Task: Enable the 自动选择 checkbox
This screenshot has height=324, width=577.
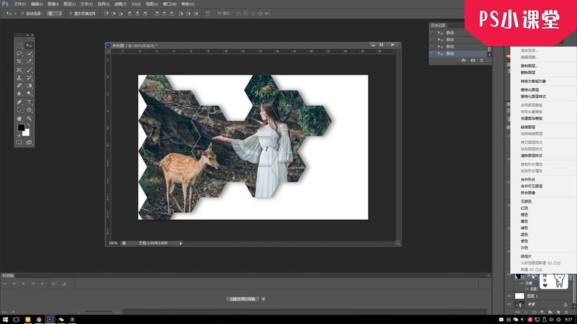Action: (x=21, y=13)
